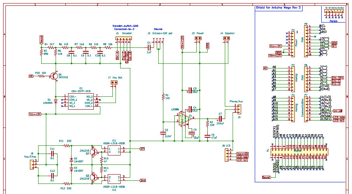Click the Sound label above R3
The width and height of the screenshot is (352, 194).
click(x=41, y=39)
